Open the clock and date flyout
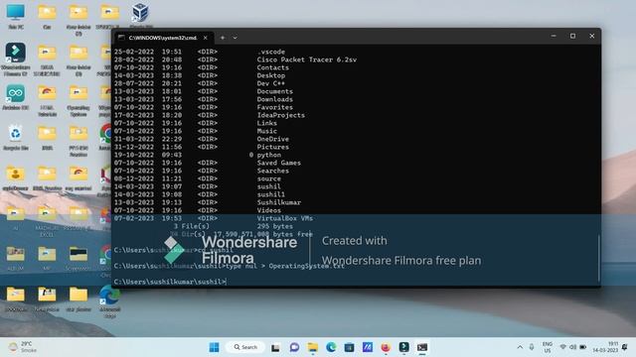 click(605, 347)
